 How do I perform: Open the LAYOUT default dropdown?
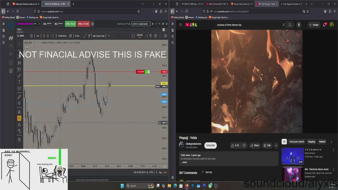141,24
